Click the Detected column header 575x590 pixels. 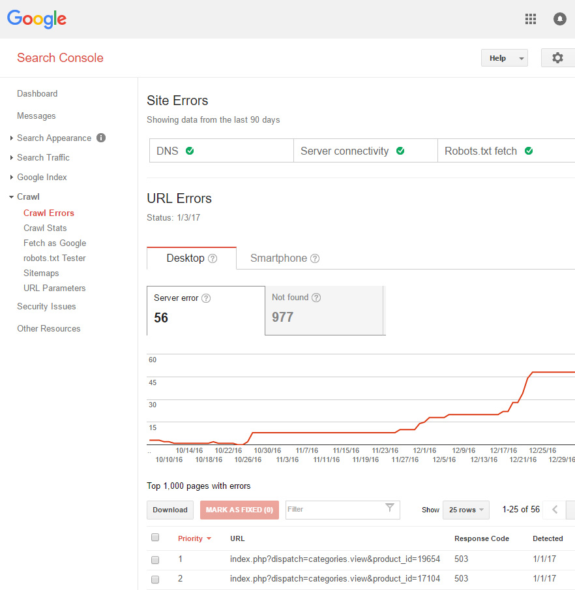click(x=548, y=538)
